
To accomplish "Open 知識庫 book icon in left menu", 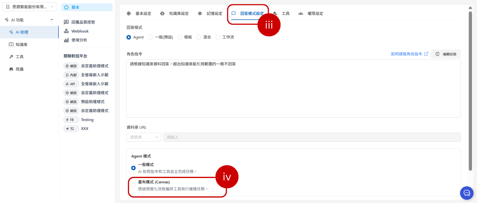I will [11, 45].
